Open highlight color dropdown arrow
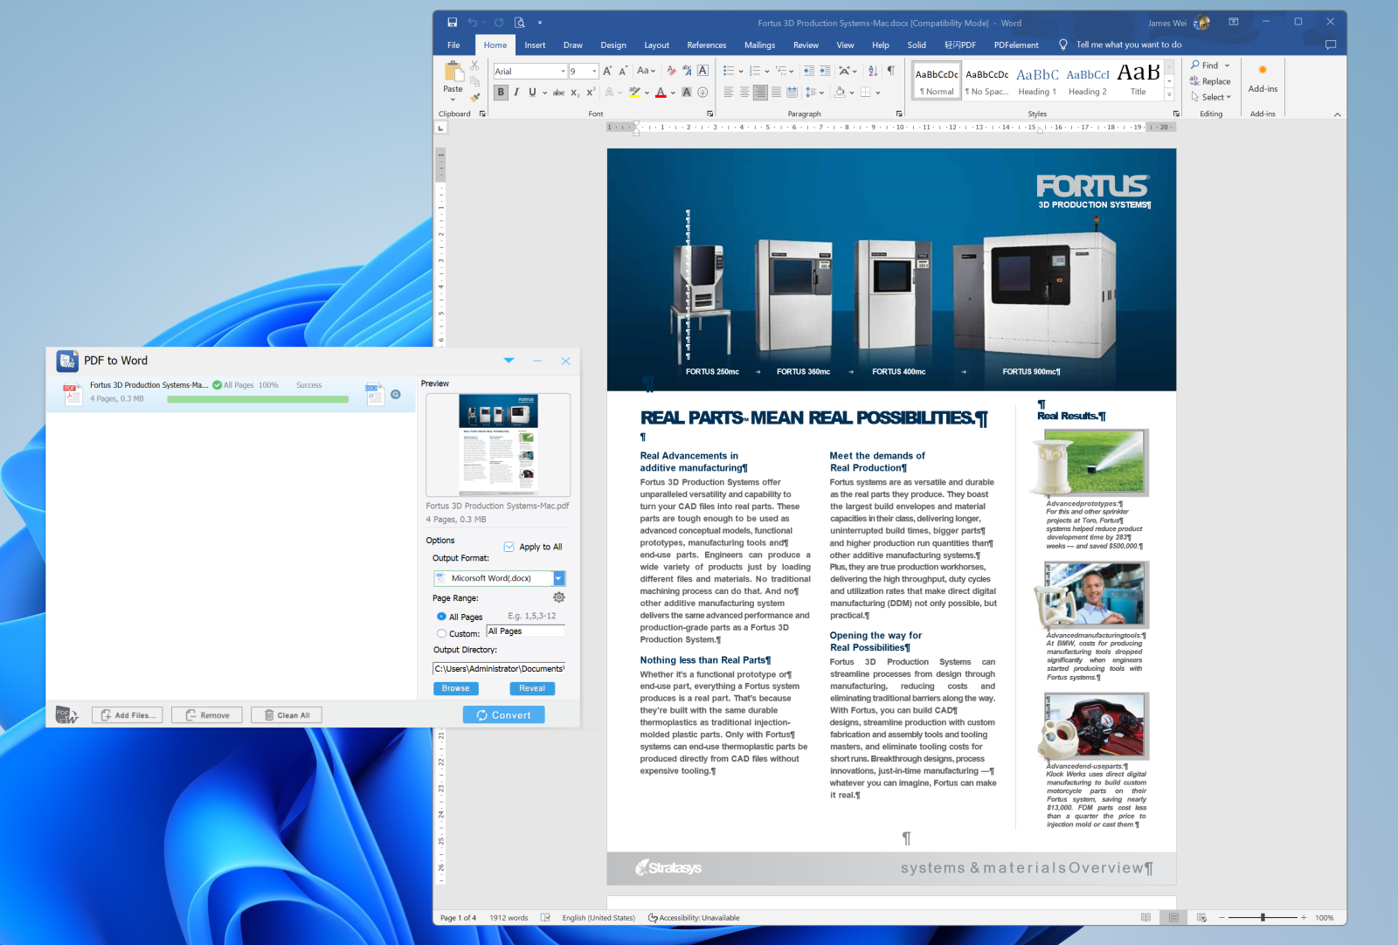This screenshot has height=945, width=1398. point(647,93)
